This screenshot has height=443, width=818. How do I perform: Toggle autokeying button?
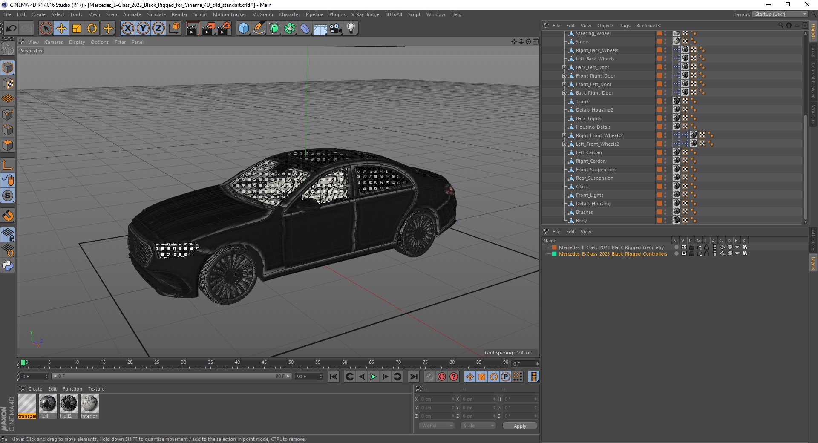[442, 377]
